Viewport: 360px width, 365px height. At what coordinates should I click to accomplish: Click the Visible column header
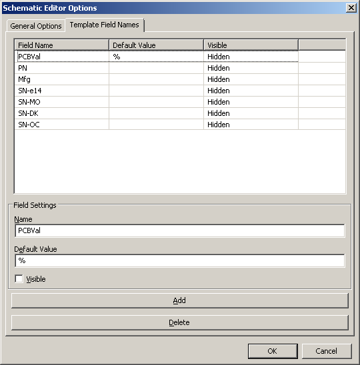pyautogui.click(x=251, y=45)
